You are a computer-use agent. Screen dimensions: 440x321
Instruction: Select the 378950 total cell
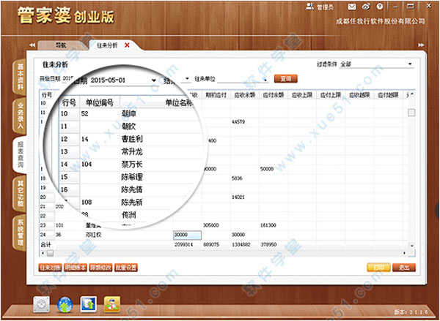coord(273,245)
